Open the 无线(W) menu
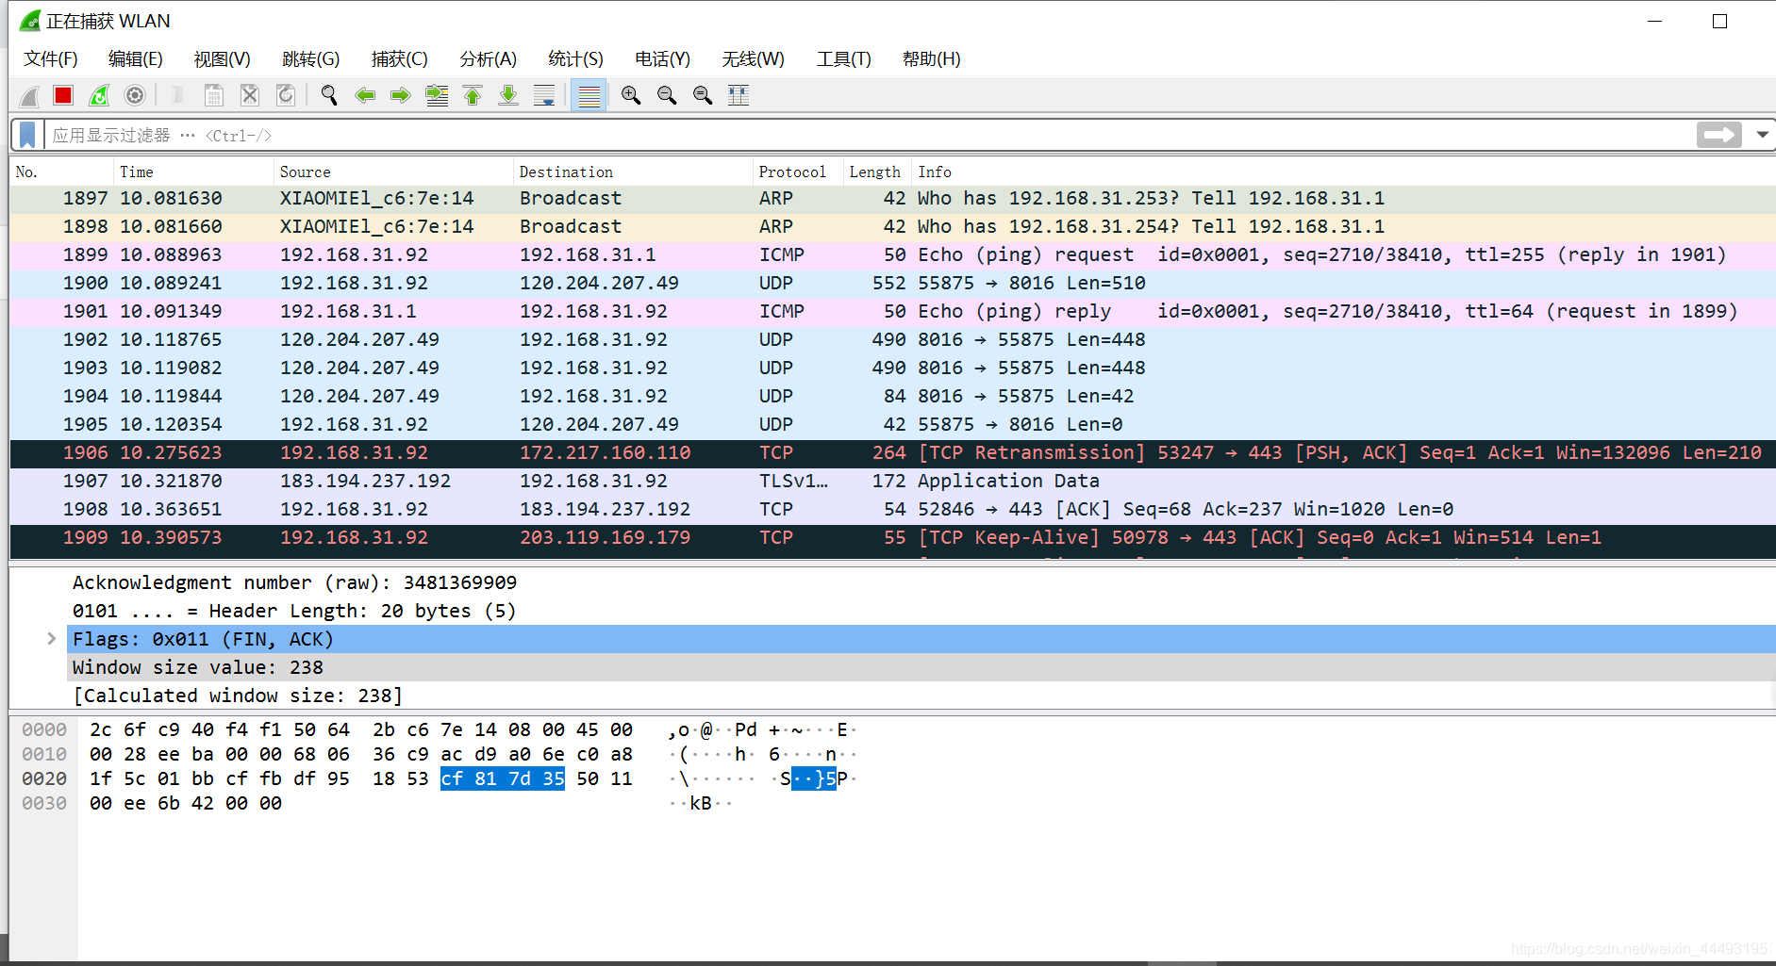This screenshot has height=966, width=1776. tap(754, 59)
